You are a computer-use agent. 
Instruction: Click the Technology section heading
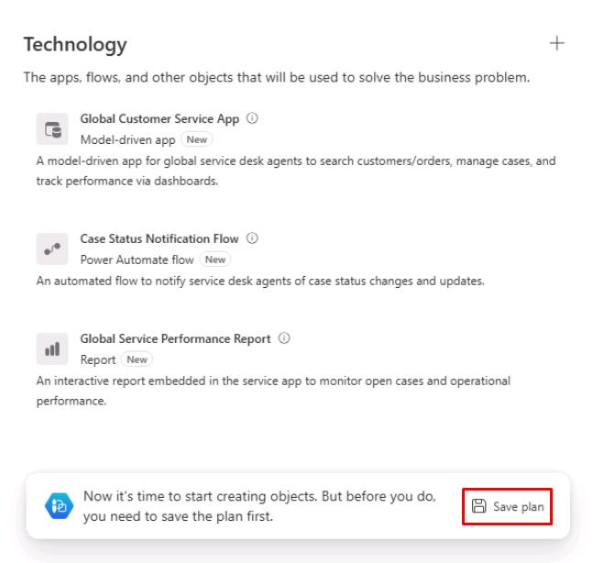pyautogui.click(x=75, y=45)
